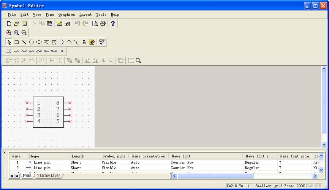Click the 'Zoom: 200%' status bar entry
The height and width of the screenshot is (190, 329).
pos(294,186)
